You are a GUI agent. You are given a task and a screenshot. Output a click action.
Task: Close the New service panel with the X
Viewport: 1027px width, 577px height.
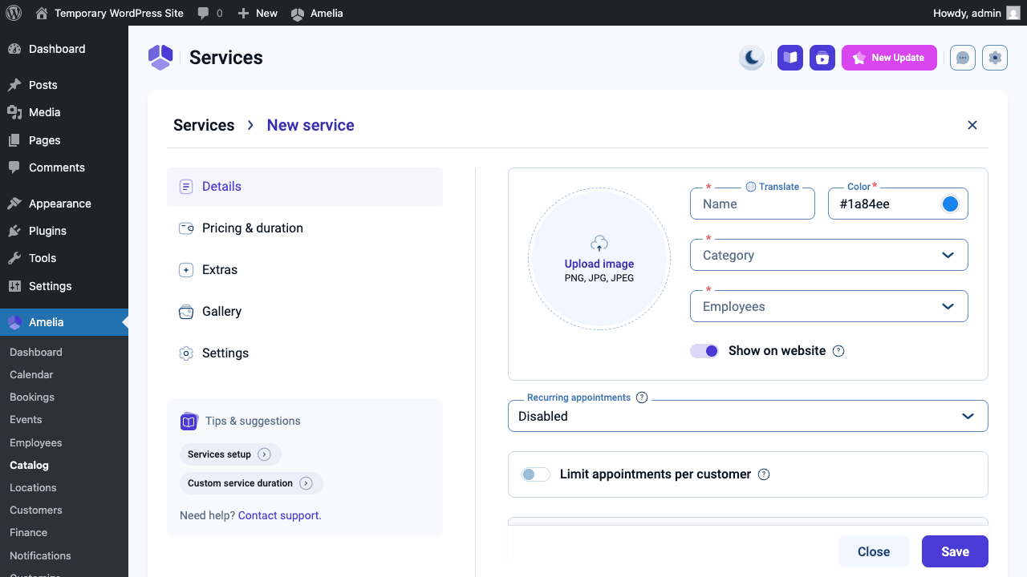click(x=972, y=125)
